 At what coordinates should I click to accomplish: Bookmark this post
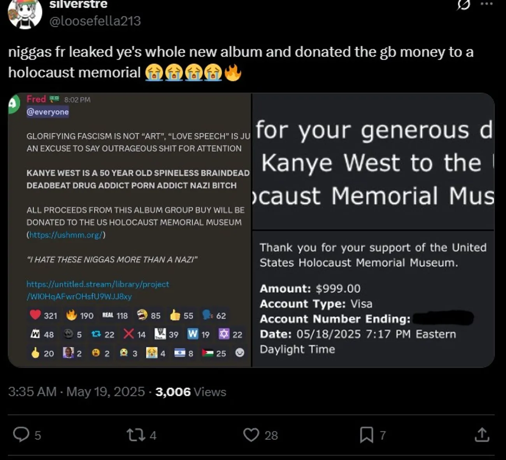pyautogui.click(x=366, y=435)
